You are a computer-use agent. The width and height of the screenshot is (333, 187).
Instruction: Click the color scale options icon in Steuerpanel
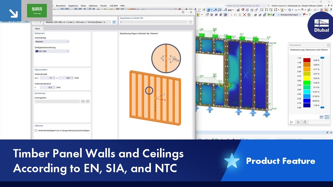point(322,117)
